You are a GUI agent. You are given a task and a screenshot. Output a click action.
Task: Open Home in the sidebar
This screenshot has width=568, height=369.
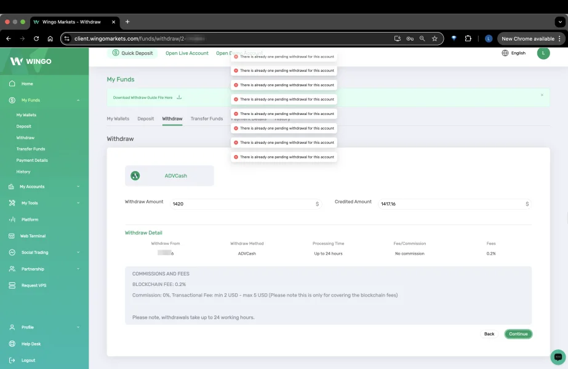(x=27, y=84)
